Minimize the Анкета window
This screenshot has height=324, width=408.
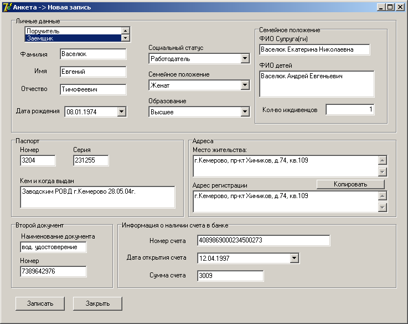coord(381,7)
